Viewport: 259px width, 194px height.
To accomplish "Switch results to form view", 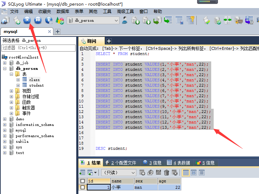I will [x=194, y=173].
